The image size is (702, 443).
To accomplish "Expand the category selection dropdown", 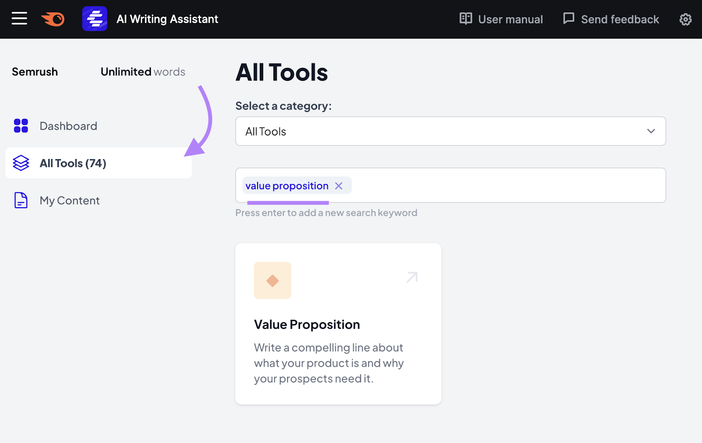I will [651, 131].
